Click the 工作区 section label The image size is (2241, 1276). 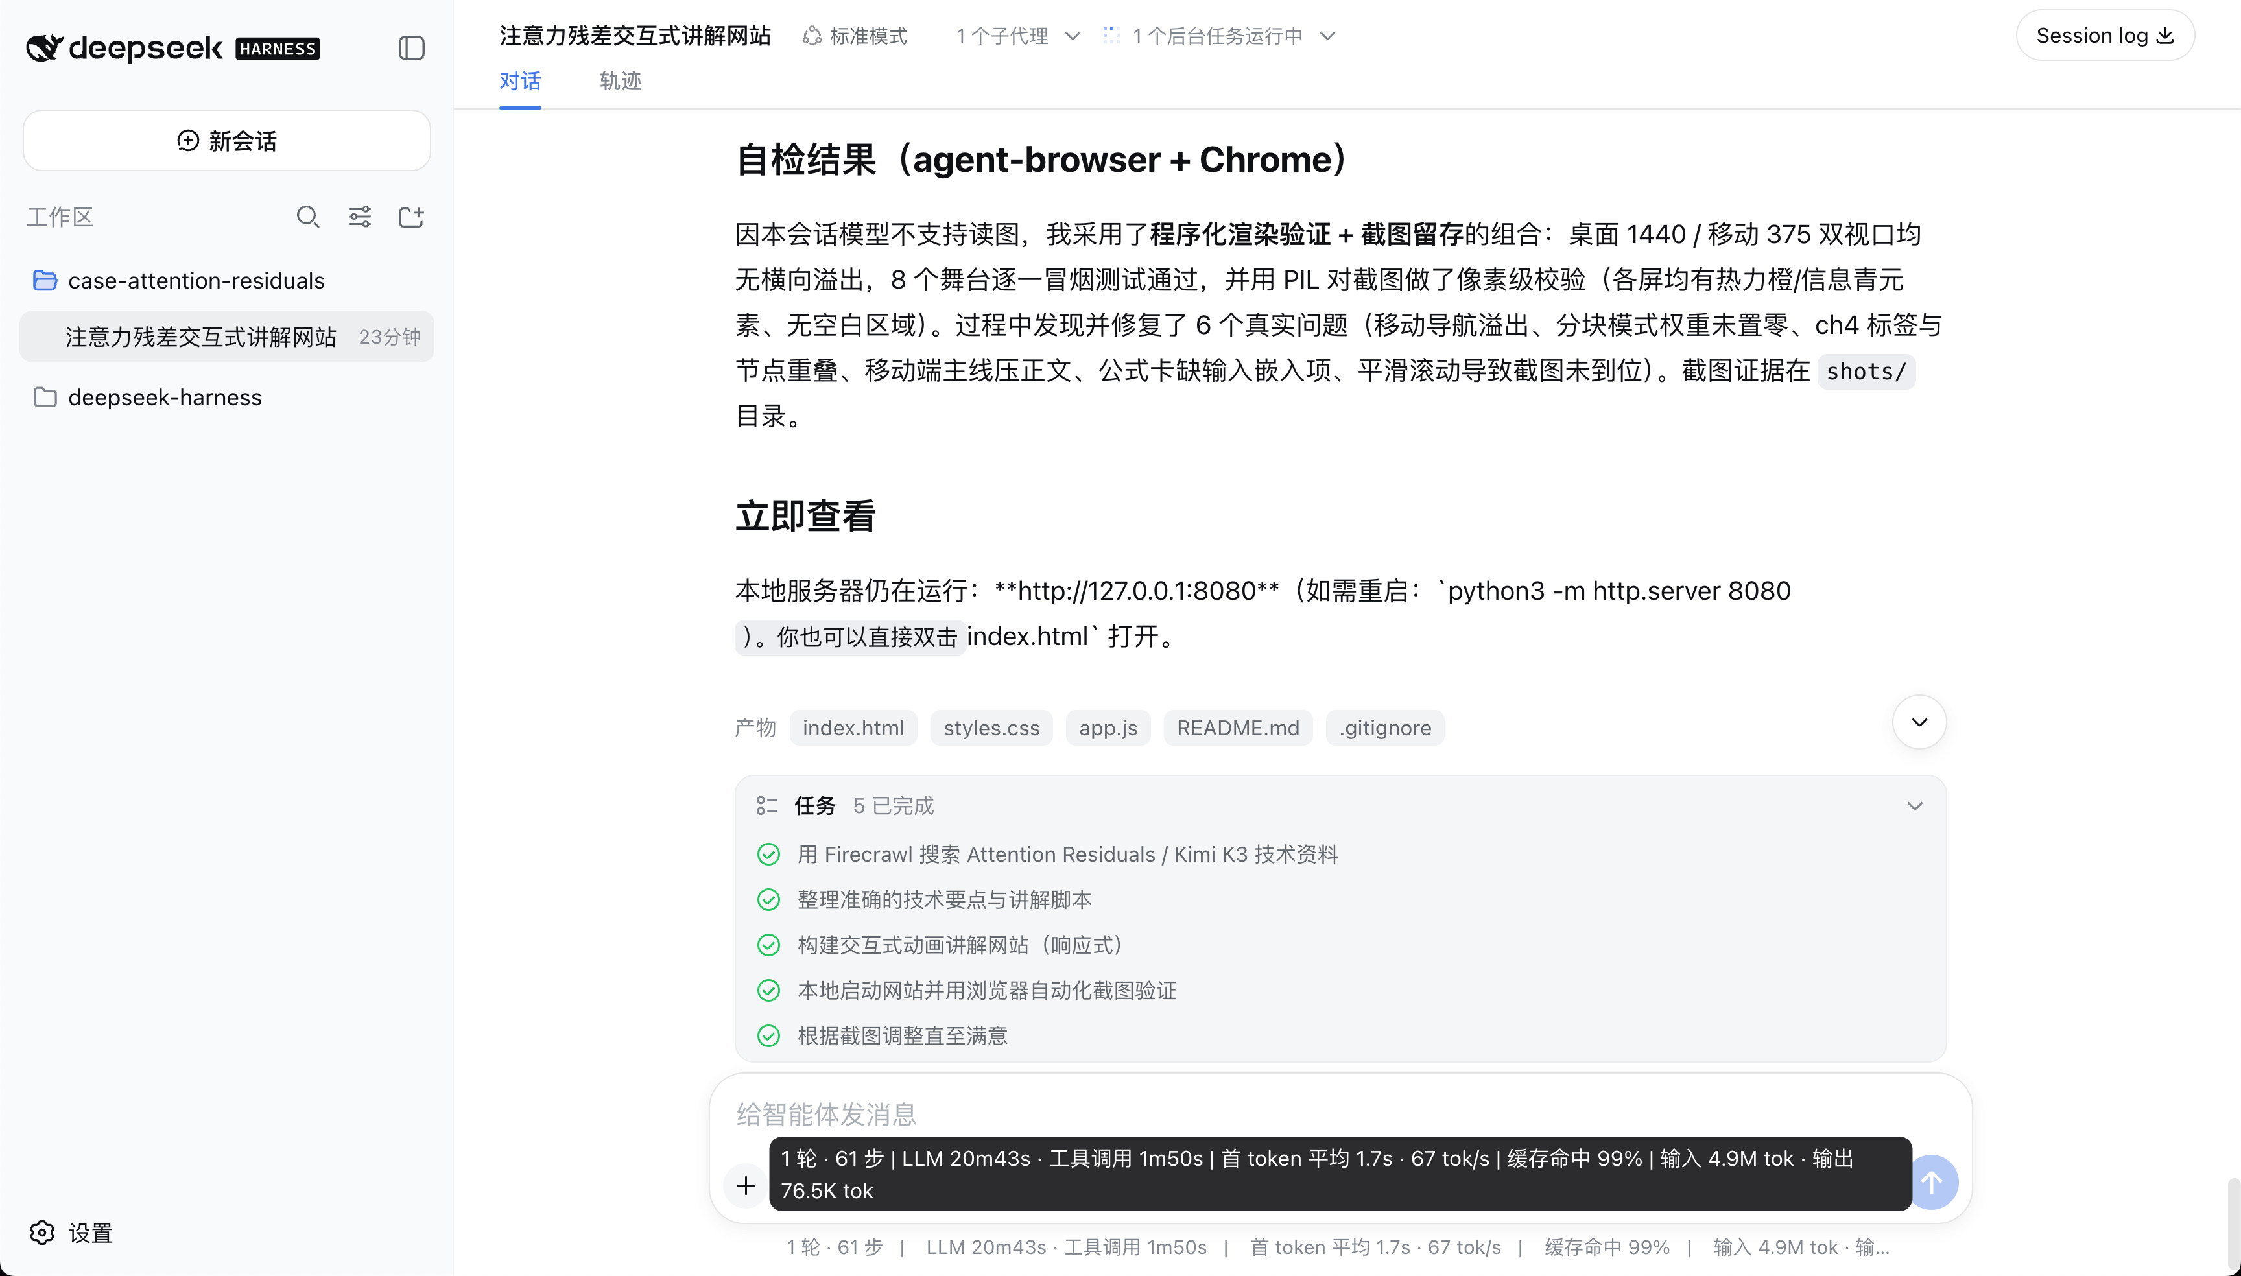click(60, 217)
